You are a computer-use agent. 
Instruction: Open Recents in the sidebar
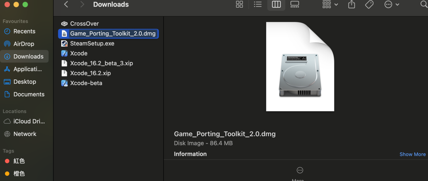click(24, 31)
